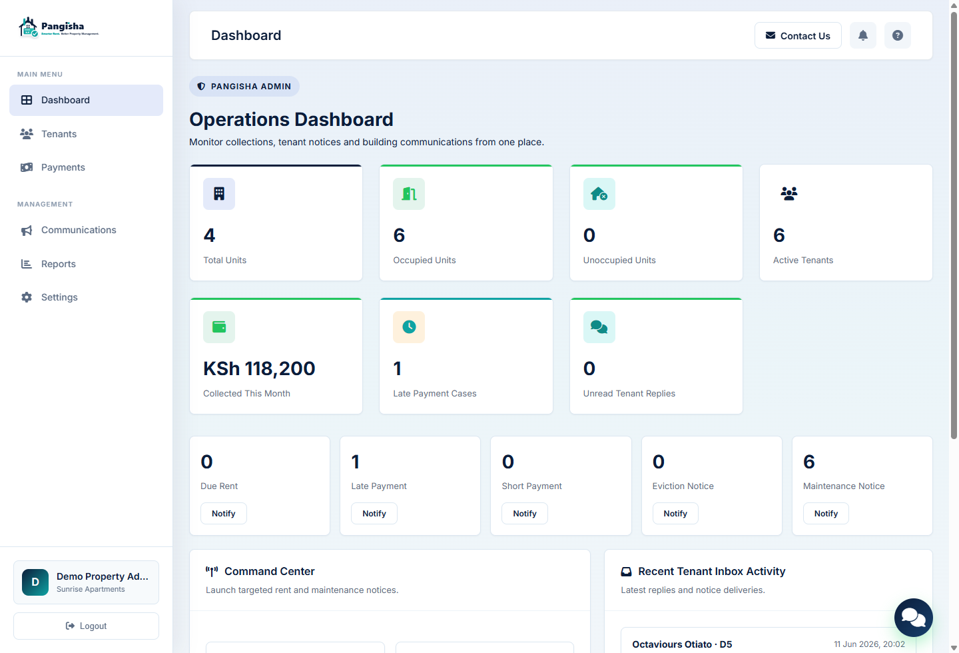Screen dimensions: 959x653
Task: Click the Settings gear icon
Action: [x=27, y=297]
